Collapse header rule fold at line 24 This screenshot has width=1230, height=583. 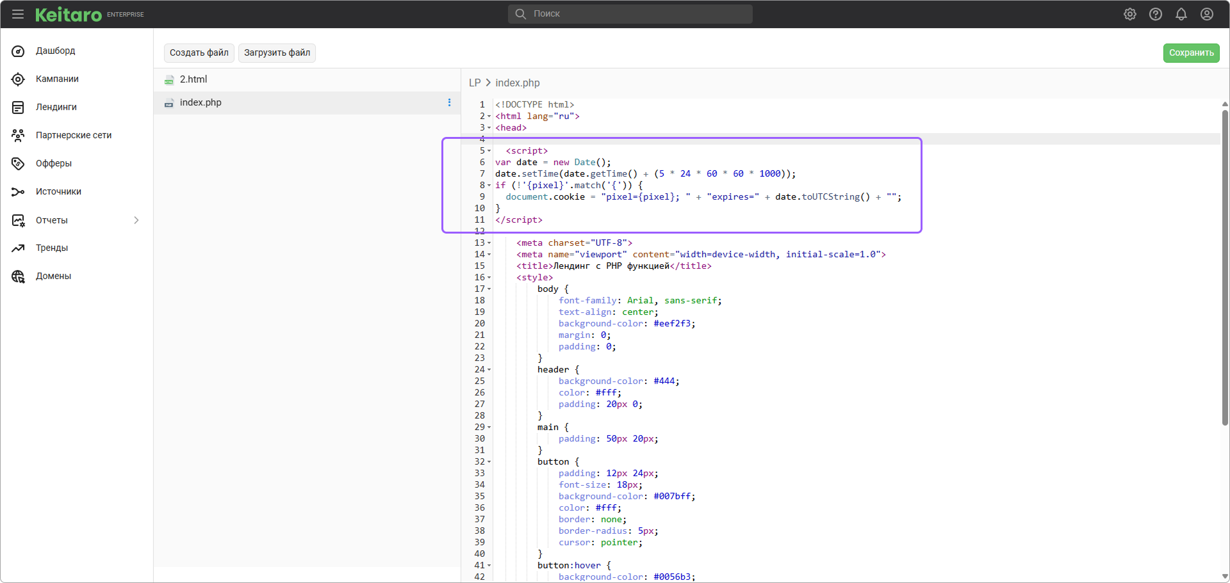[x=489, y=370]
